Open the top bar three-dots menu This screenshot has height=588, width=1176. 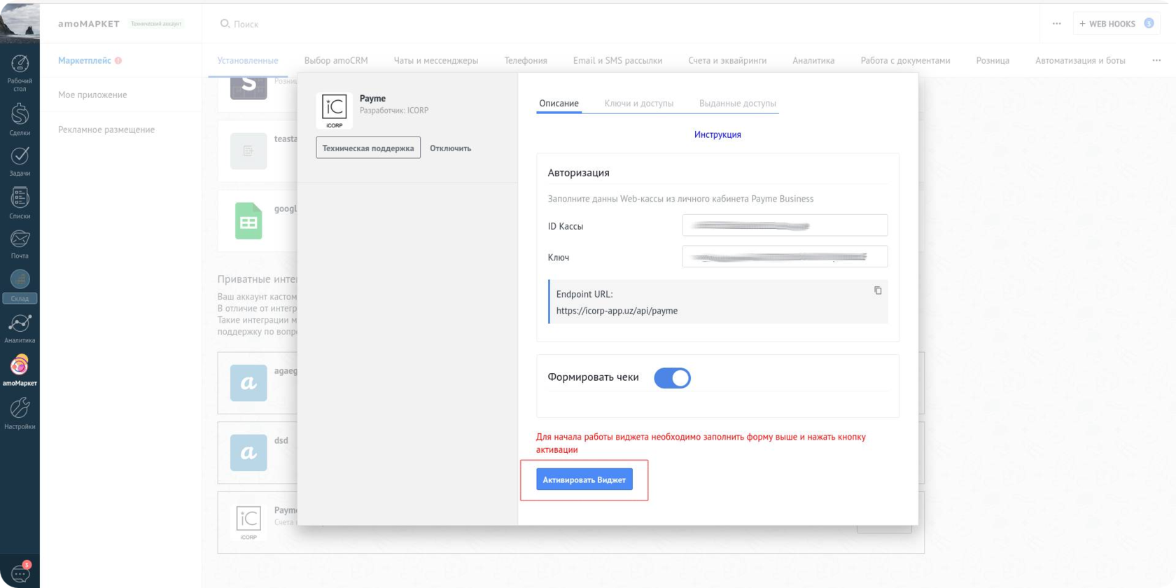1056,24
